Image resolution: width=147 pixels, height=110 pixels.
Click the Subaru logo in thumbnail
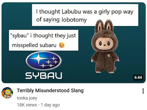coord(44,61)
